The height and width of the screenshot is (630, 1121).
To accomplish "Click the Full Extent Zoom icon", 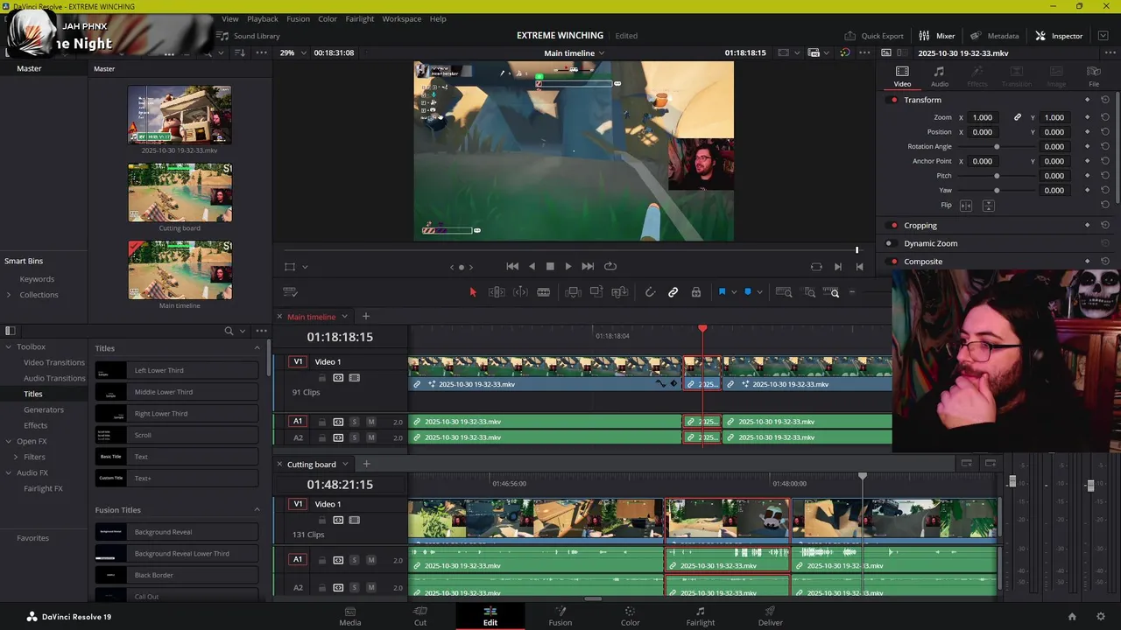I will tap(784, 292).
